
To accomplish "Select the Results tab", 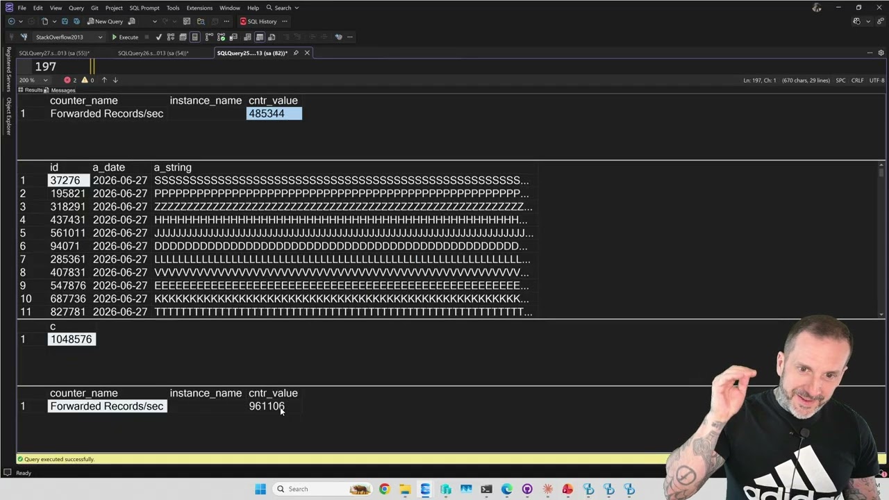I will 31,90.
